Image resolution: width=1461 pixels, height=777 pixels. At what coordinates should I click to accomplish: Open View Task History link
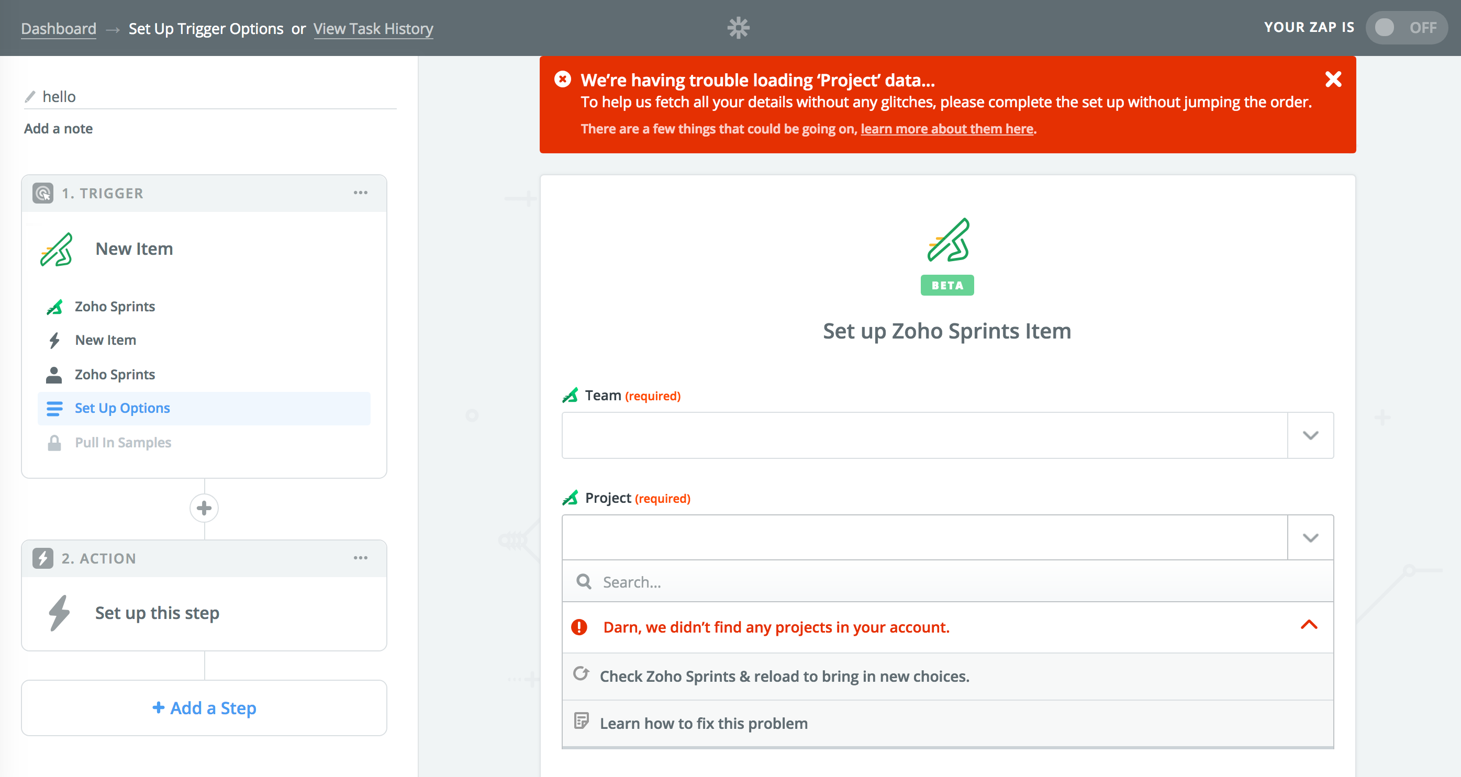point(373,29)
